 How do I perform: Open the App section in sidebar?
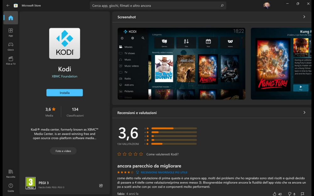[11, 32]
